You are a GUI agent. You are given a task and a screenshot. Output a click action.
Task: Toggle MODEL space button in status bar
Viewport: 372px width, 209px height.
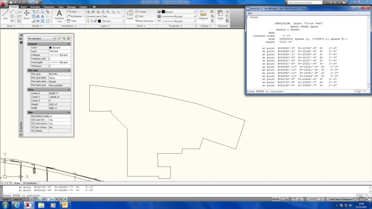[x=276, y=199]
